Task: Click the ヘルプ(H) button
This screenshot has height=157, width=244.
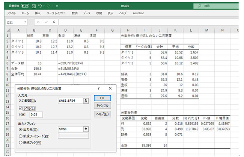Action: (x=102, y=114)
